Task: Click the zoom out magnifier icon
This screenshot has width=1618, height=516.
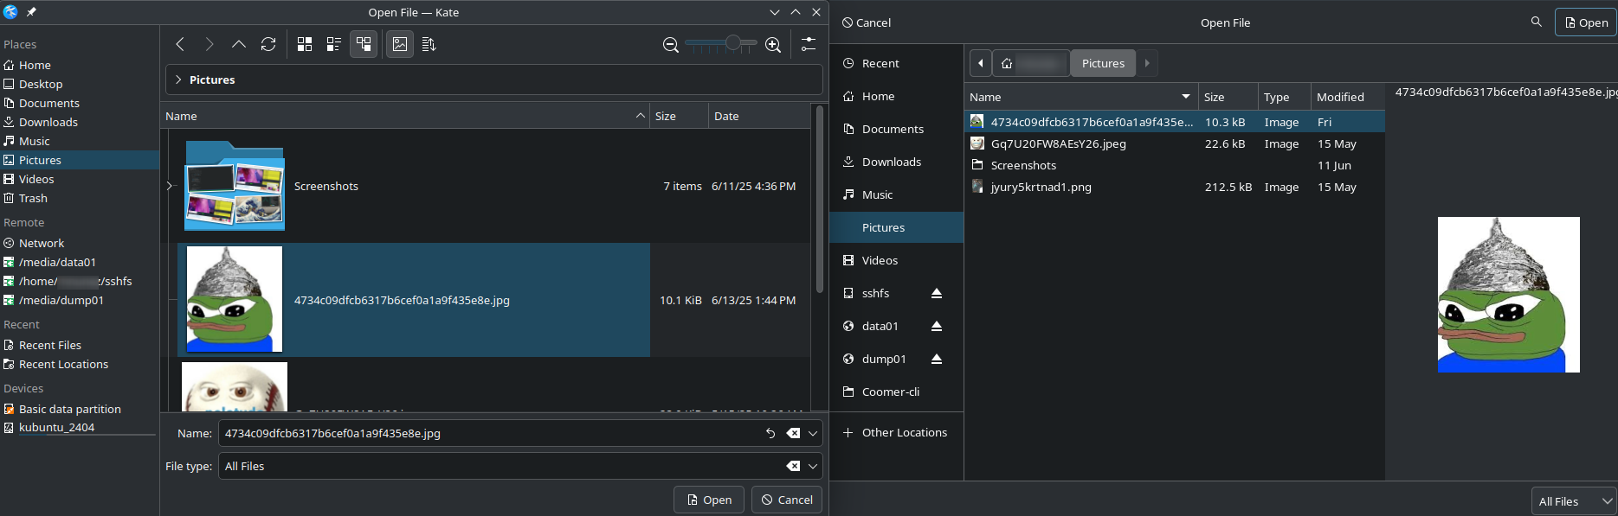Action: coord(671,45)
